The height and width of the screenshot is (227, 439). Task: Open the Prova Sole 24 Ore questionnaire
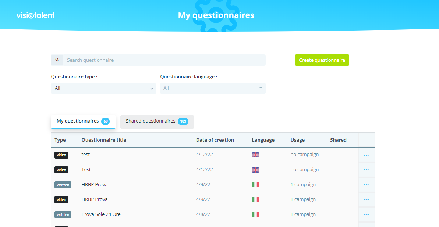point(101,214)
